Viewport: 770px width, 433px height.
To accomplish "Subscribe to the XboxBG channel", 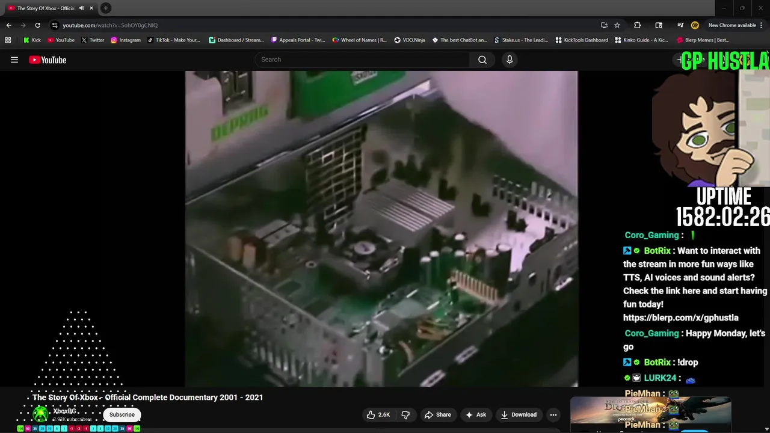I will coord(122,414).
